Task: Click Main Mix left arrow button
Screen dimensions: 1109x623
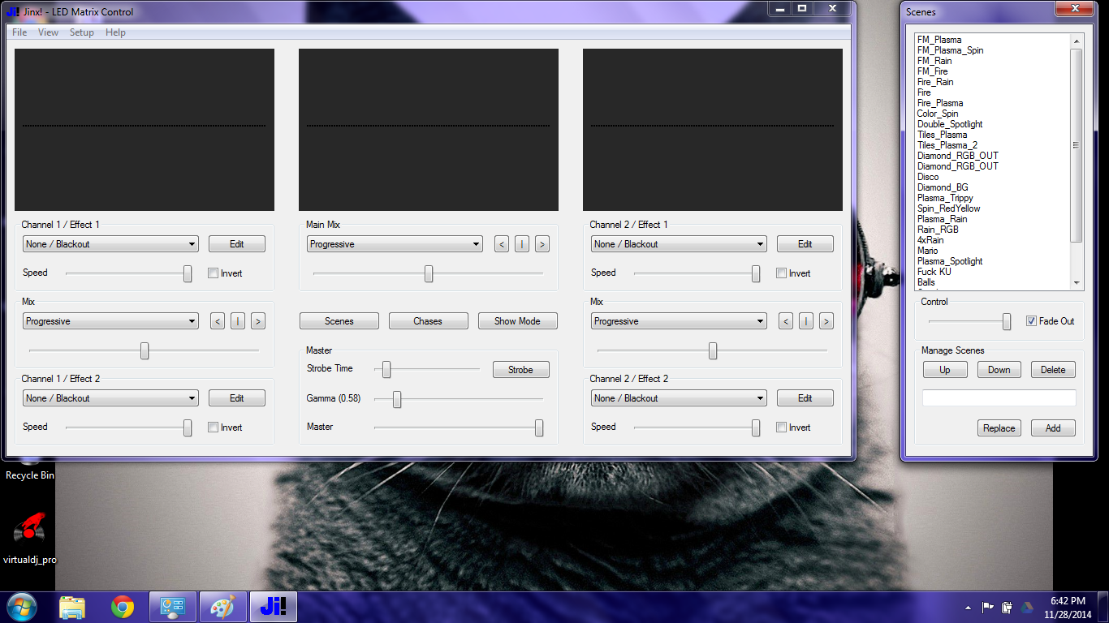Action: (x=502, y=244)
